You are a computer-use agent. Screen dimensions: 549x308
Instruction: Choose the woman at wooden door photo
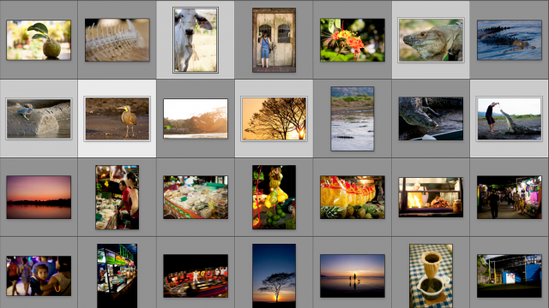[x=274, y=40]
